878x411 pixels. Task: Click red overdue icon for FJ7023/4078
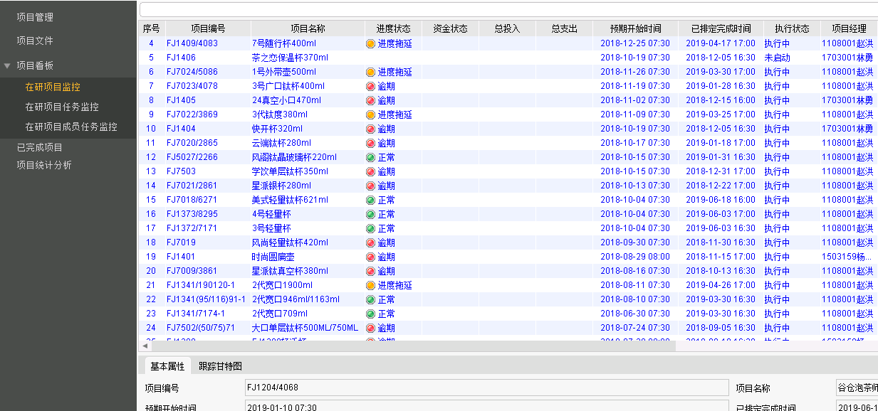pos(370,86)
